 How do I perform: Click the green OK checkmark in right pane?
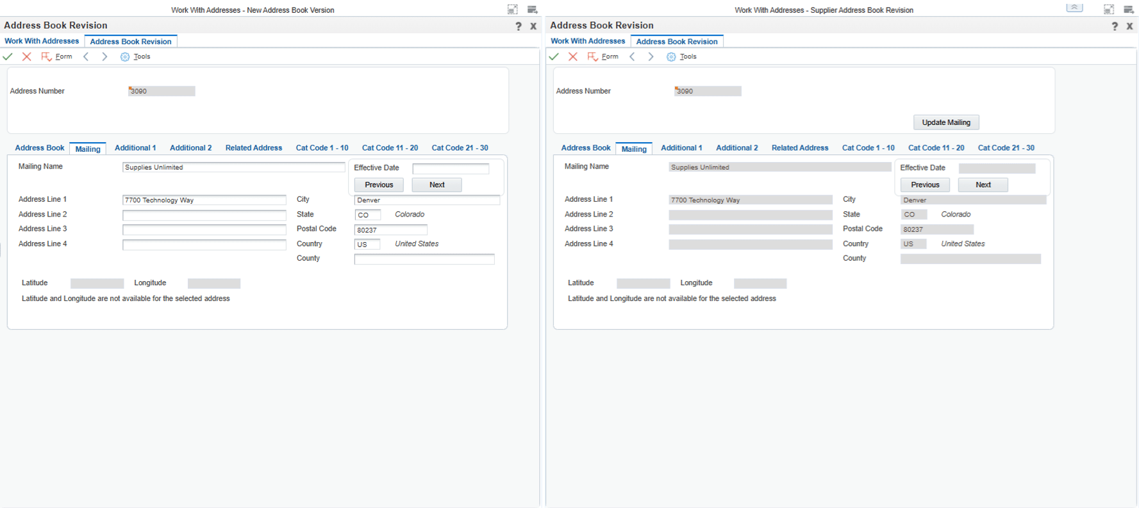click(x=554, y=57)
